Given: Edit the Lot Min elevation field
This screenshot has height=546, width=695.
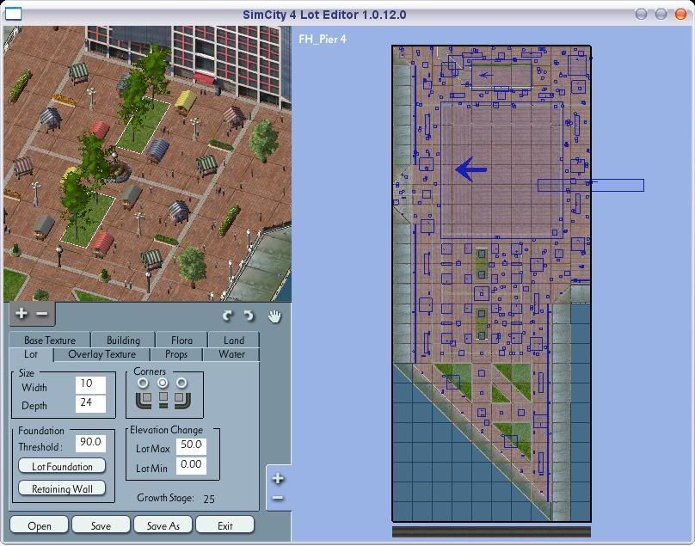Looking at the screenshot, I should coord(191,465).
